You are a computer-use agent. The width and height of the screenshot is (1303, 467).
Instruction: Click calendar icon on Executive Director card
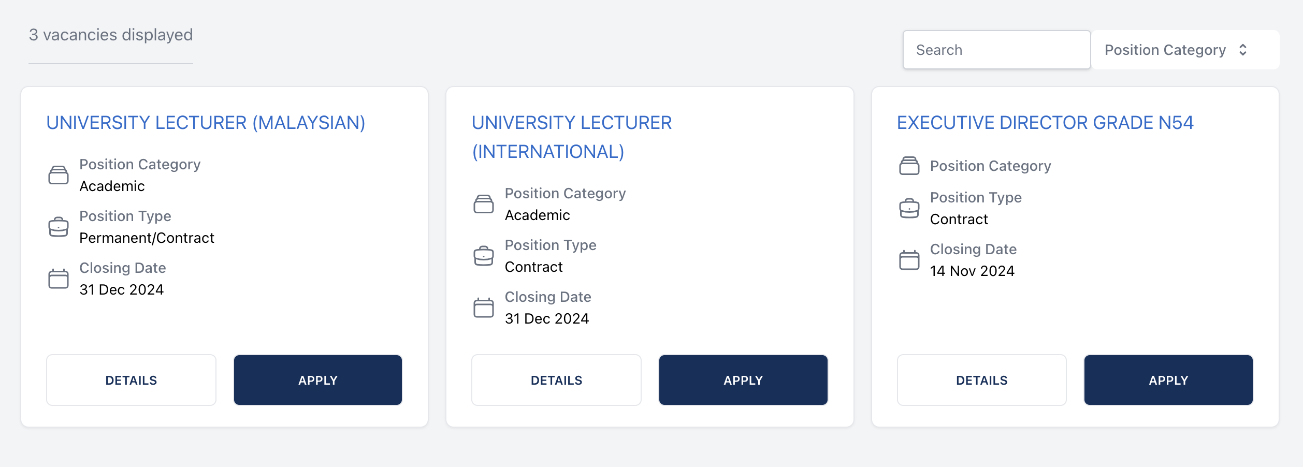(x=909, y=260)
